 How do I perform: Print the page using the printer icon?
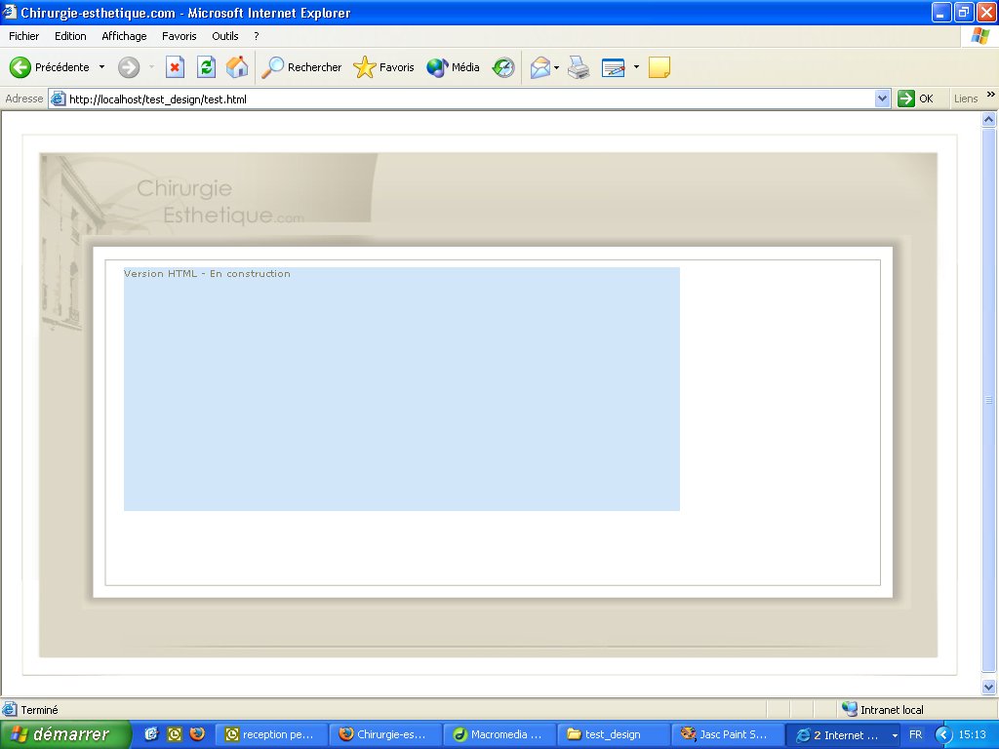click(579, 67)
